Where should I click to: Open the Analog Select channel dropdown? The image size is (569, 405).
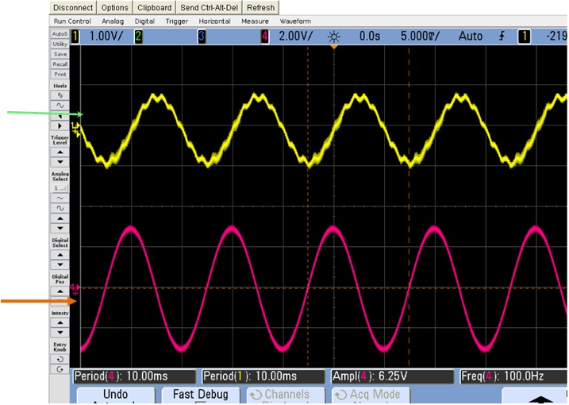click(x=60, y=188)
